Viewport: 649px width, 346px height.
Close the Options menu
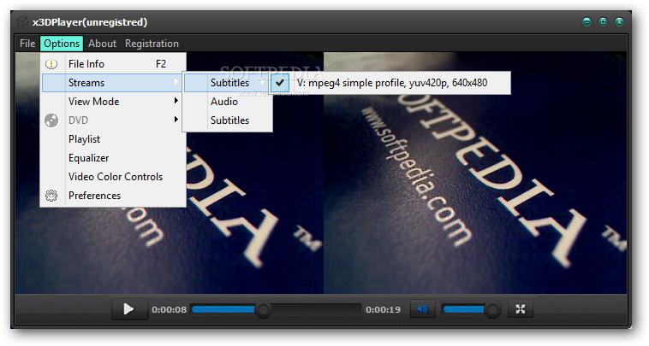click(x=62, y=44)
